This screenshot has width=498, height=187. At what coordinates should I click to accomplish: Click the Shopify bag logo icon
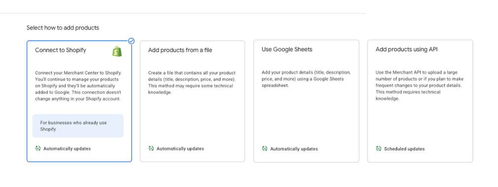click(117, 51)
